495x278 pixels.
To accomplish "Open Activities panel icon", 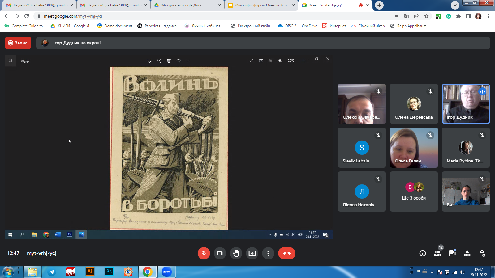I will (x=467, y=253).
